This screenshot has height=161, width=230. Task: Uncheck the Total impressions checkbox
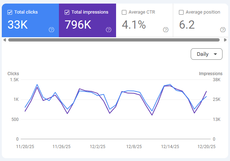coord(67,12)
